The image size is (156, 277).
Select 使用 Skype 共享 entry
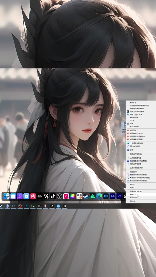coord(141,115)
